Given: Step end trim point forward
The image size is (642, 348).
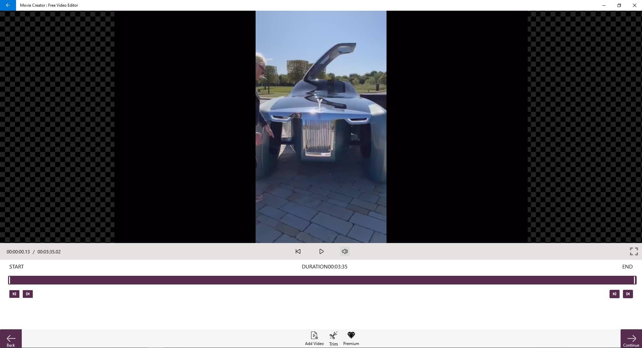Looking at the screenshot, I should point(628,294).
